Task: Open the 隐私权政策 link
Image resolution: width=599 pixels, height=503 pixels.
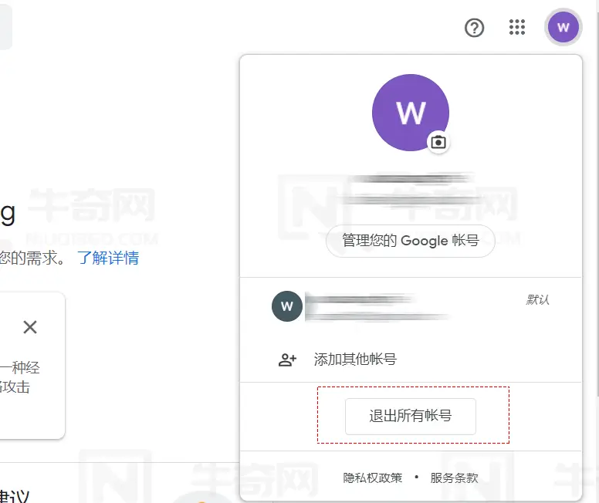Action: (373, 478)
